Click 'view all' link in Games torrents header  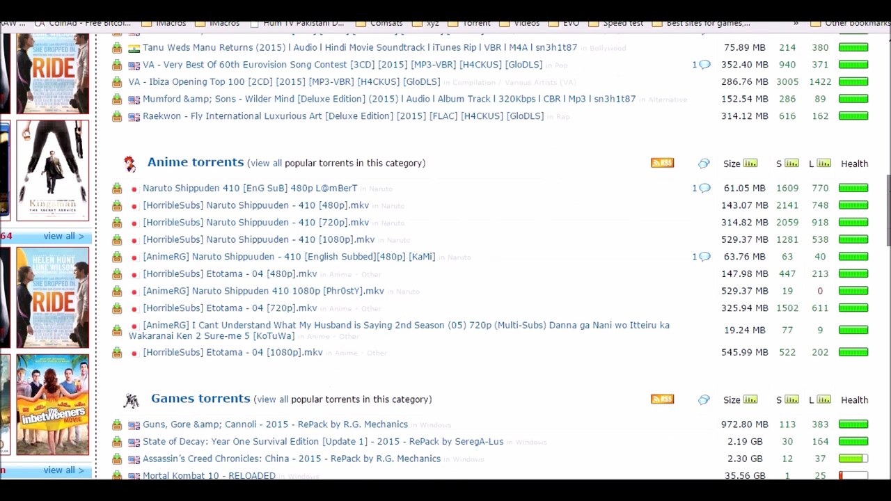click(x=272, y=399)
